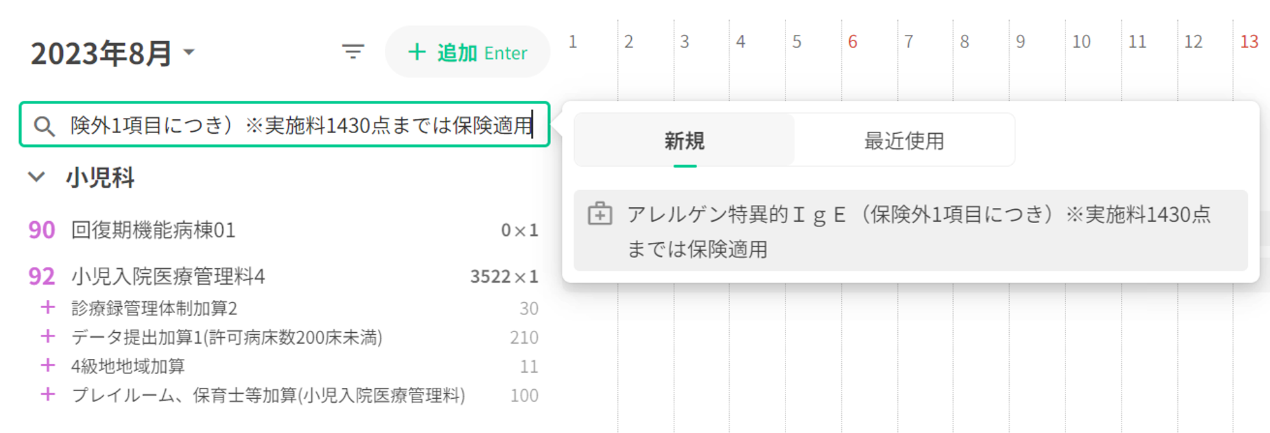Screen dimensions: 1270x433
Task: Click day 1 in the calendar header
Action: tap(573, 42)
